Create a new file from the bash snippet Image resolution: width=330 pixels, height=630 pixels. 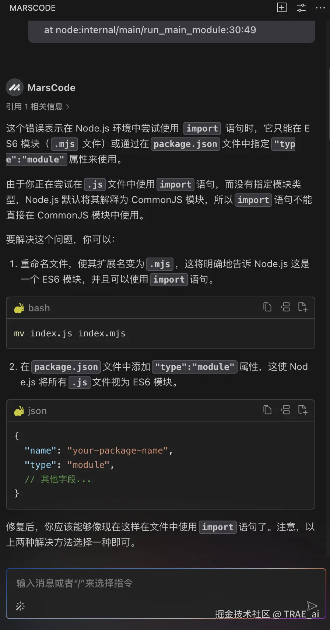[x=303, y=307]
